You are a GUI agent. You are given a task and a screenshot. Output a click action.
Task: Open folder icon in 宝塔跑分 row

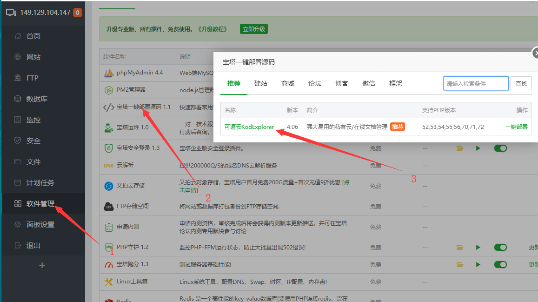[460, 265]
